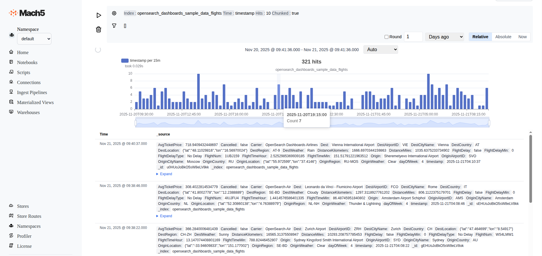Expand the 09:40:37 log entry
The width and height of the screenshot is (542, 256).
166,174
